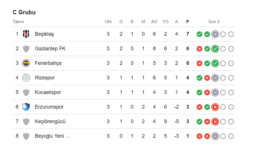The height and width of the screenshot is (150, 254).
Task: Click the Beşiktaş club logo
Action: [26, 34]
